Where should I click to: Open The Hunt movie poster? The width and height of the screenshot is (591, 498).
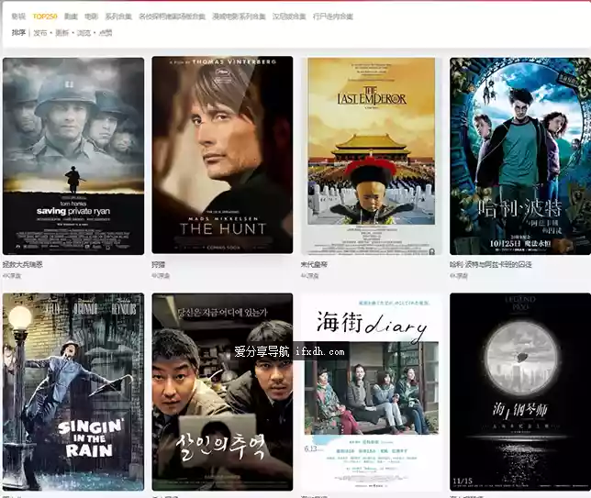222,155
